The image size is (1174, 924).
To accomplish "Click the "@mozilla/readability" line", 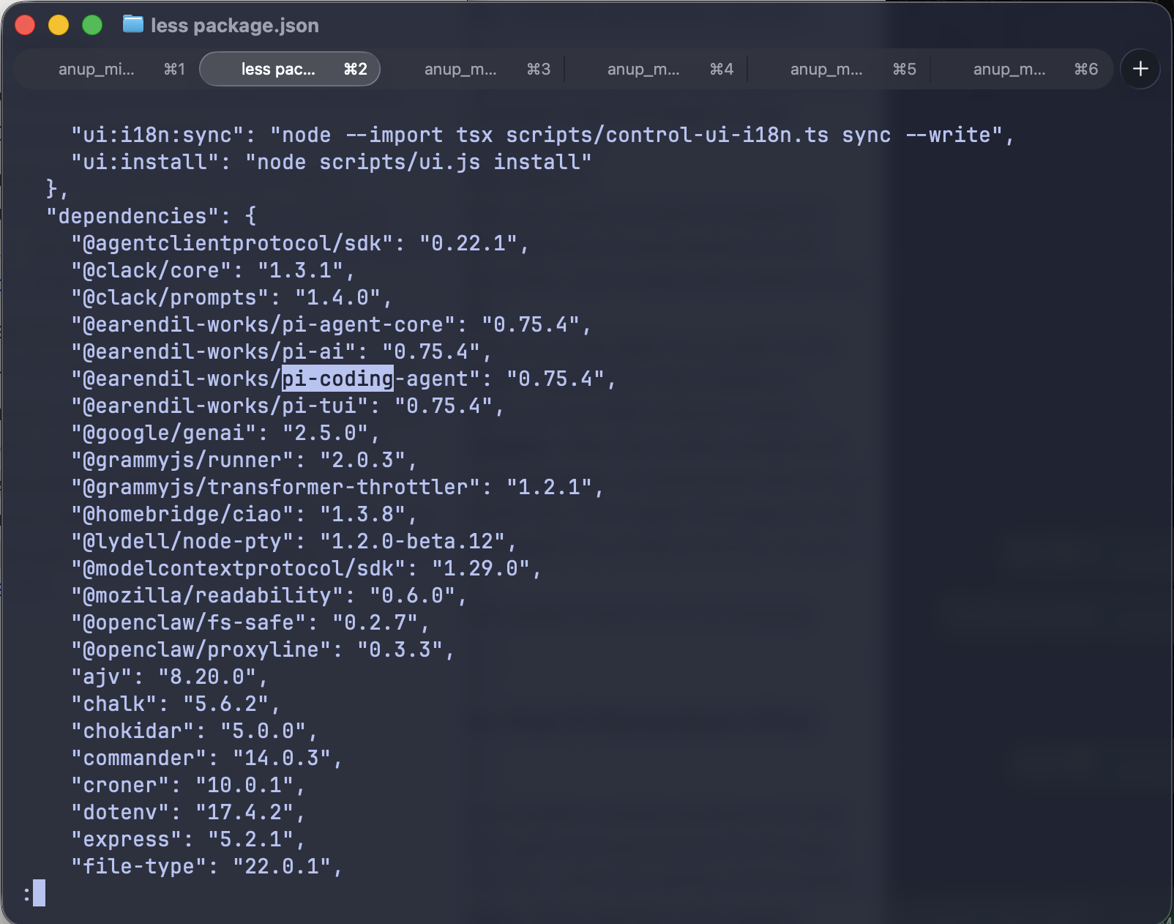I will [269, 595].
